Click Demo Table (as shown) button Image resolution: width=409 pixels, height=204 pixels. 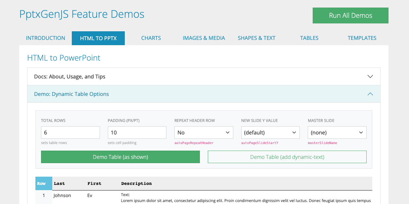click(120, 157)
